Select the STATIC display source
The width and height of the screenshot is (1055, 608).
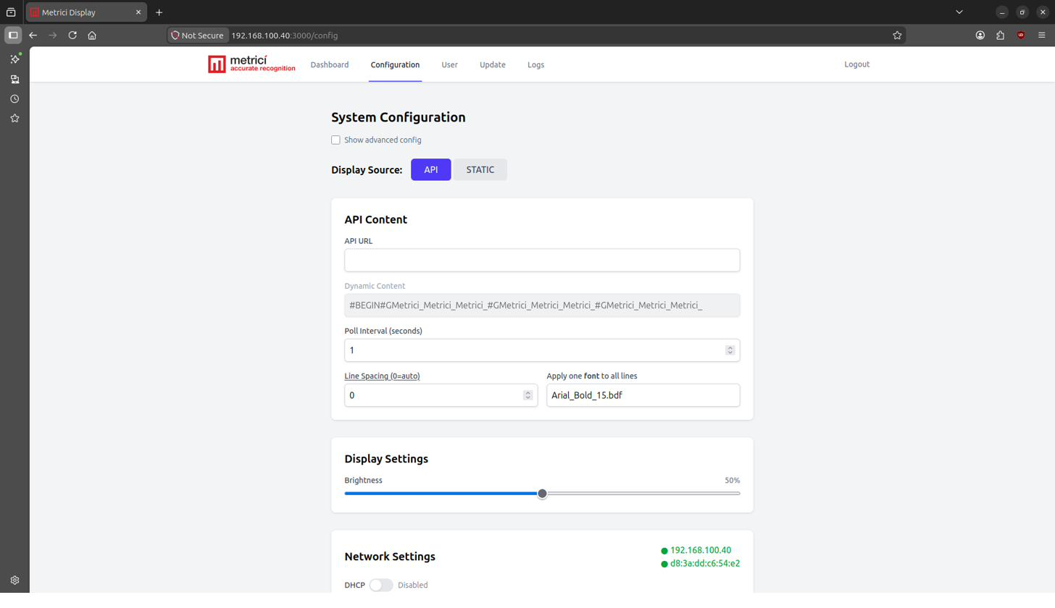tap(480, 170)
